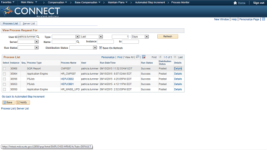The image size is (267, 150).
Task: Select checkbox for instance 30950
Action: pyautogui.click(x=5, y=89)
